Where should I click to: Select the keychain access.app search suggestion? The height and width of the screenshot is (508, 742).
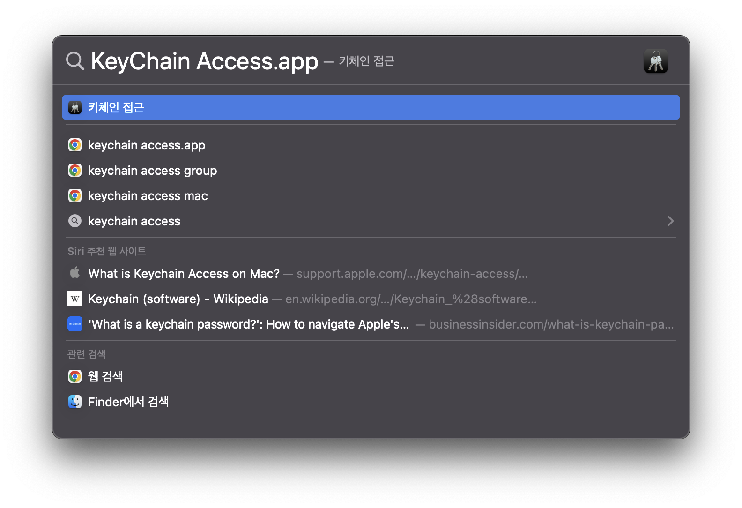[147, 145]
